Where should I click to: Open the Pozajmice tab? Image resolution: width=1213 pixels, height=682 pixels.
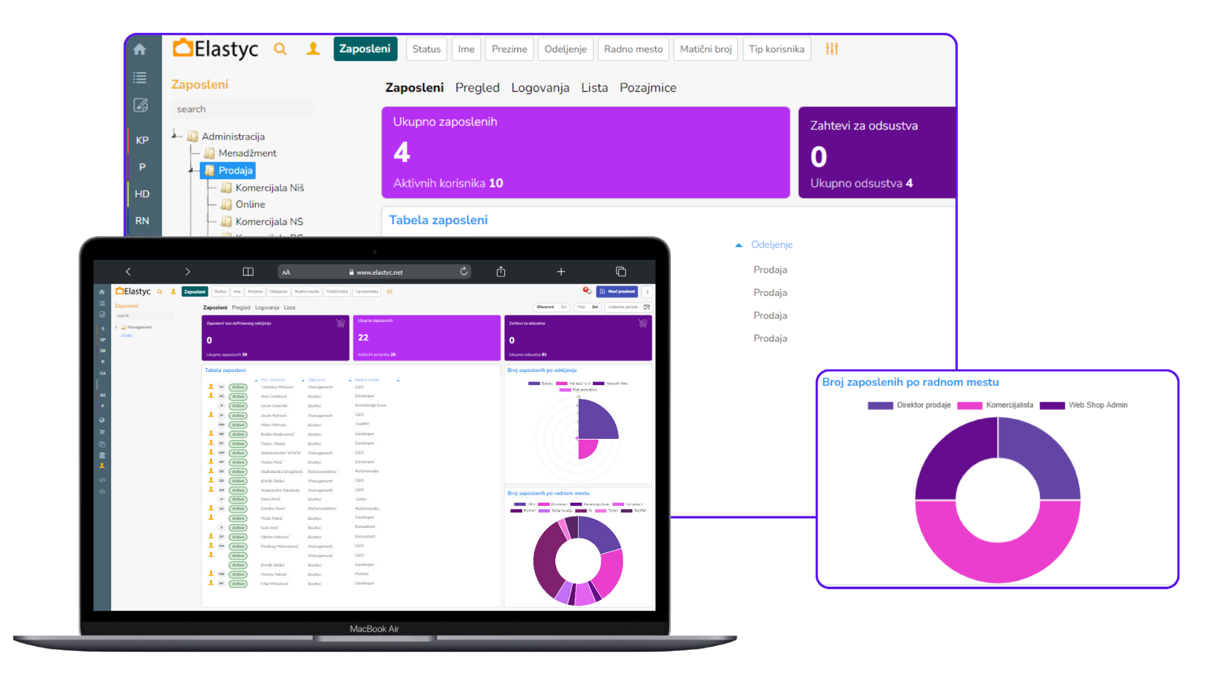648,88
